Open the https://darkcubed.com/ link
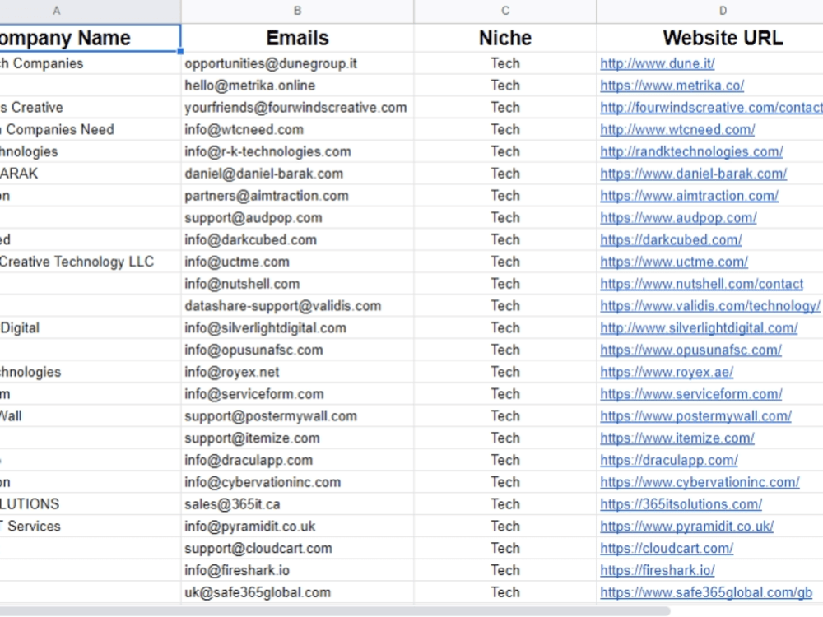This screenshot has height=617, width=823. tap(671, 239)
